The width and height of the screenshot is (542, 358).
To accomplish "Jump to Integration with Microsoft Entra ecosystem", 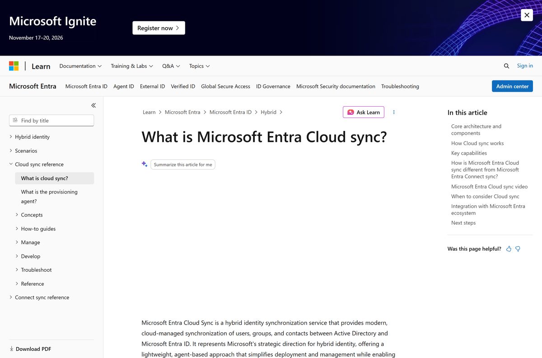I will (488, 210).
